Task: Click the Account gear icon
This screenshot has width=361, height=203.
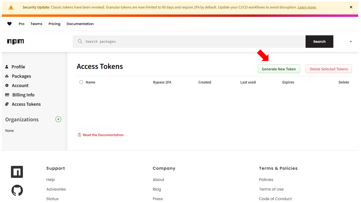Action: (7, 85)
